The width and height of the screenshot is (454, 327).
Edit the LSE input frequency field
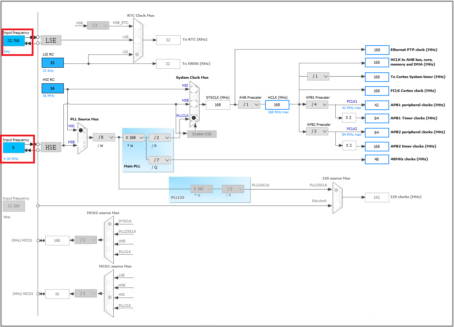pyautogui.click(x=14, y=41)
